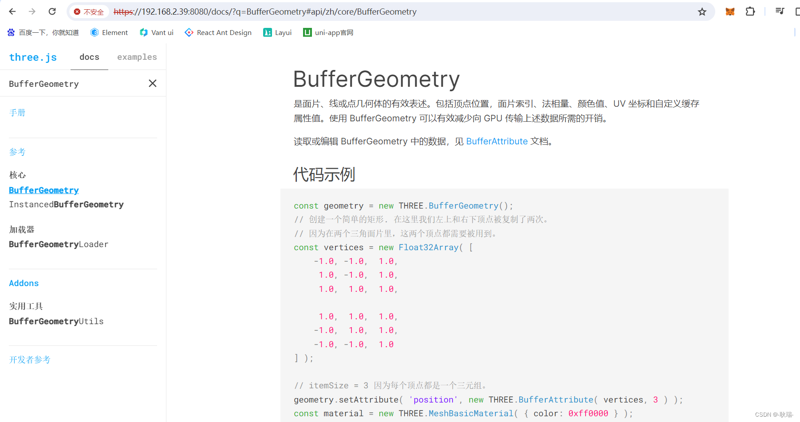Open the MetaMask fox extension
This screenshot has width=800, height=422.
pyautogui.click(x=730, y=12)
